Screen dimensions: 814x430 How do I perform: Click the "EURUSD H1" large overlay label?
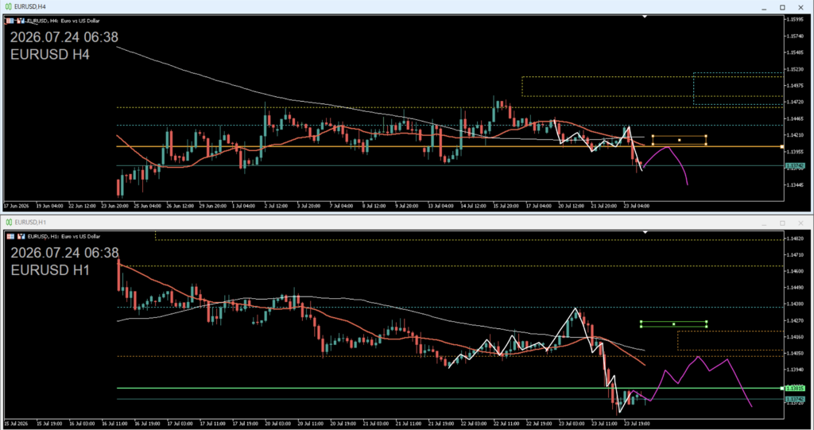pos(50,270)
